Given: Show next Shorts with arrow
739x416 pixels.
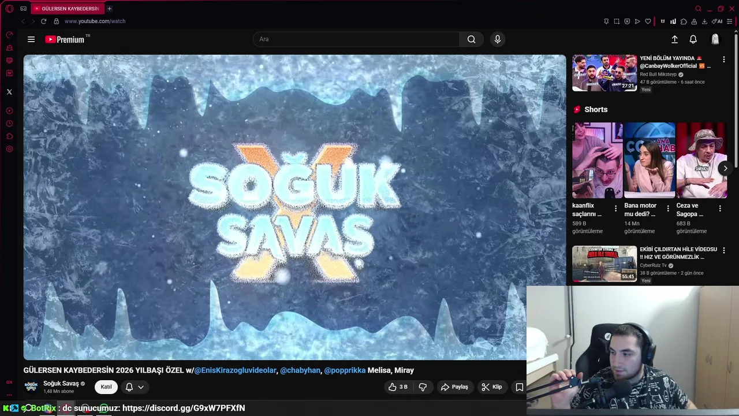Looking at the screenshot, I should click(725, 168).
